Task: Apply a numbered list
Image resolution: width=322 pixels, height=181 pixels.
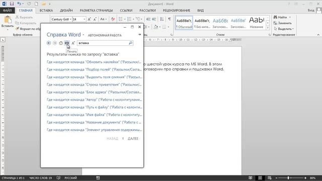Action: [x=129, y=19]
